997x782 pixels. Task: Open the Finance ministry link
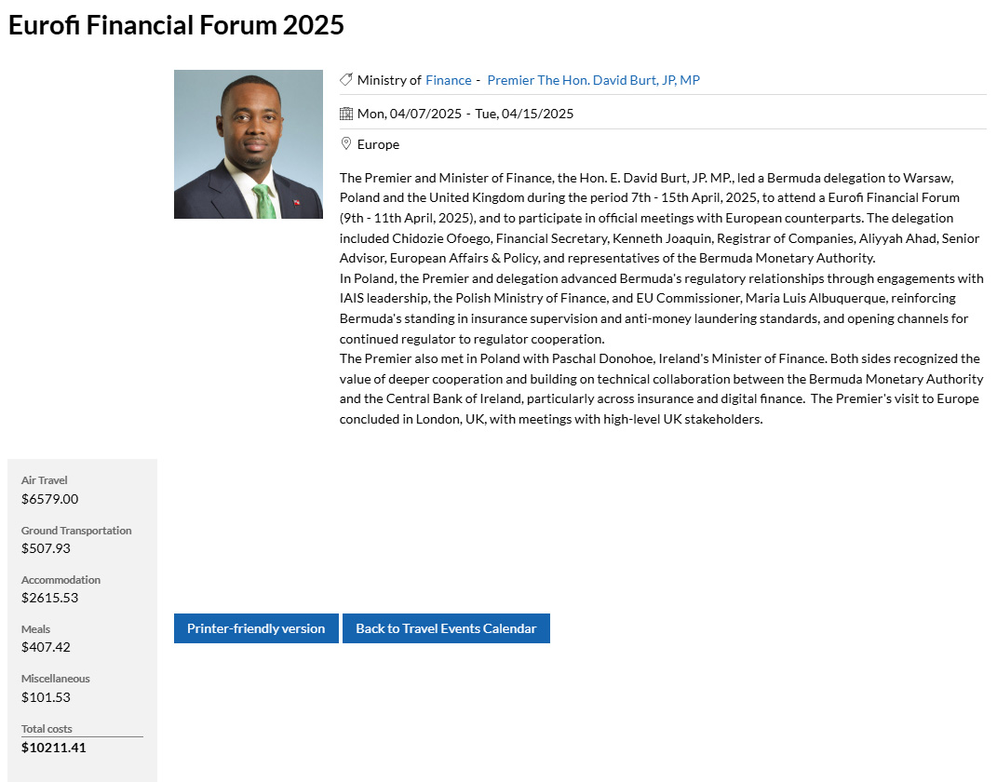pyautogui.click(x=449, y=80)
